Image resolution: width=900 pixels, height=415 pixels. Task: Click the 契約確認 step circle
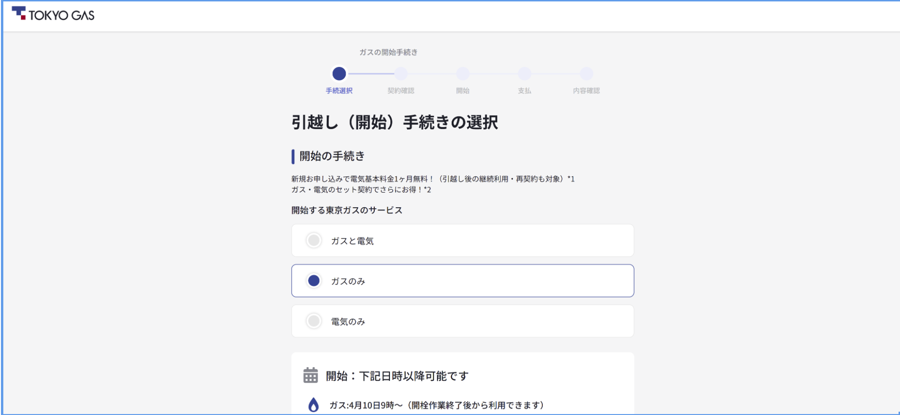pyautogui.click(x=401, y=74)
